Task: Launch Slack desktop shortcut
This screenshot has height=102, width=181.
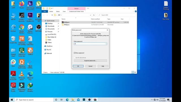Action: pyautogui.click(x=13, y=63)
